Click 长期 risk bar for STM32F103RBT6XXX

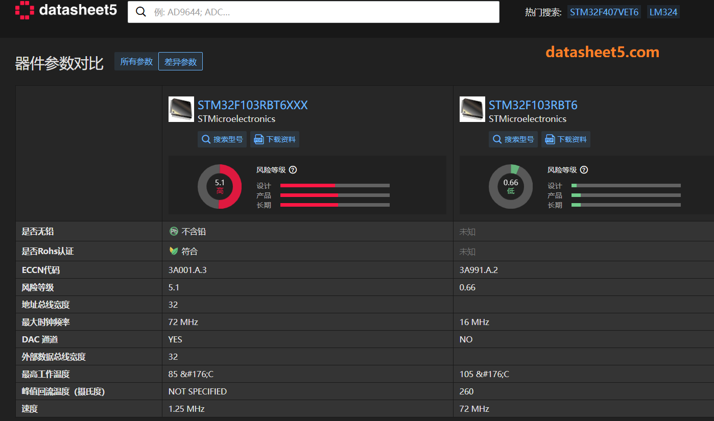335,205
